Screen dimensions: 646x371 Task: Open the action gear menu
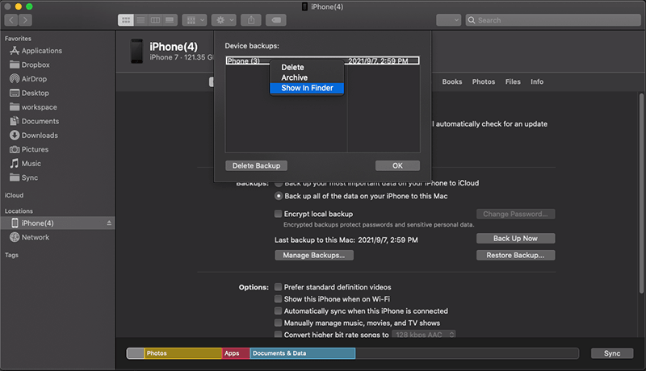224,20
